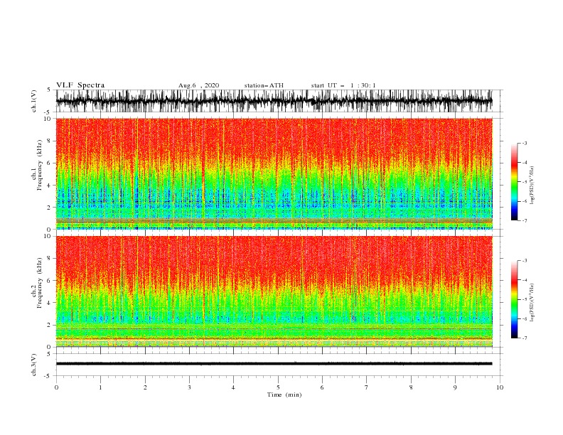This screenshot has width=563, height=435.
Task: Click the "5" tick on ch.1(V) axis
Action: [49, 90]
